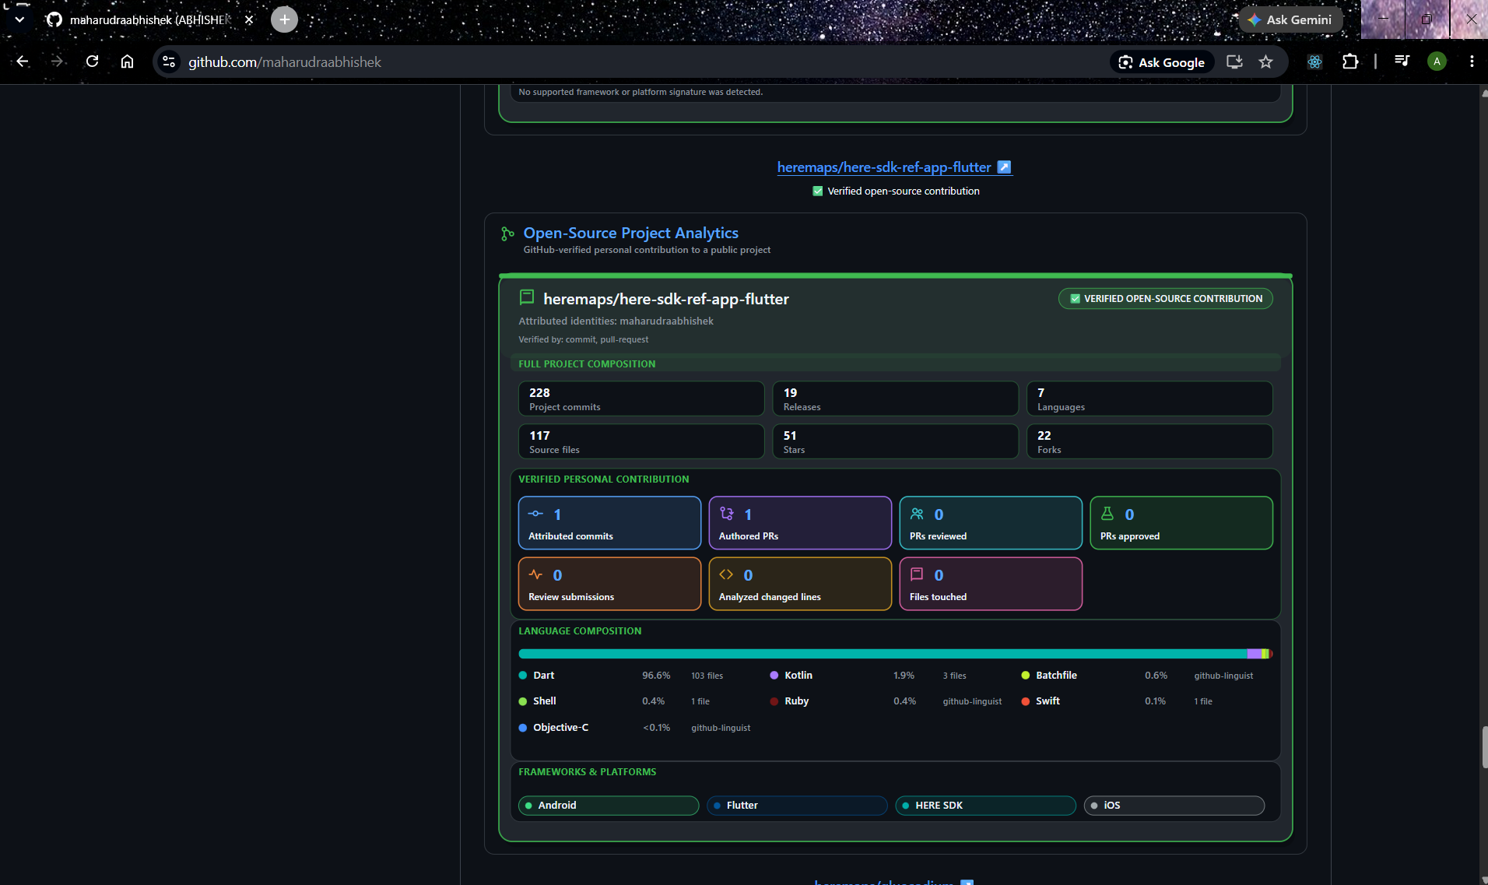Image resolution: width=1488 pixels, height=885 pixels.
Task: Open the Chrome profile avatar
Action: click(x=1437, y=61)
